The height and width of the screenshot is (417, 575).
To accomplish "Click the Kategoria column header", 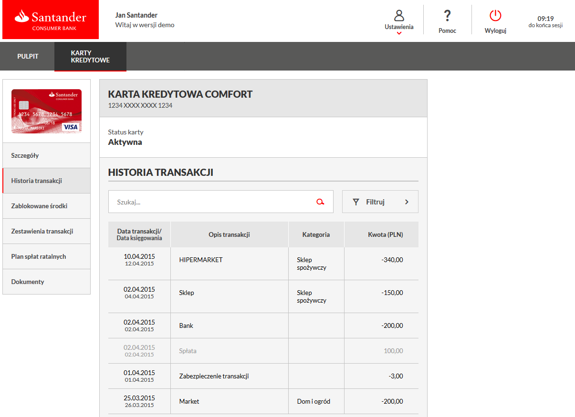I will click(316, 234).
